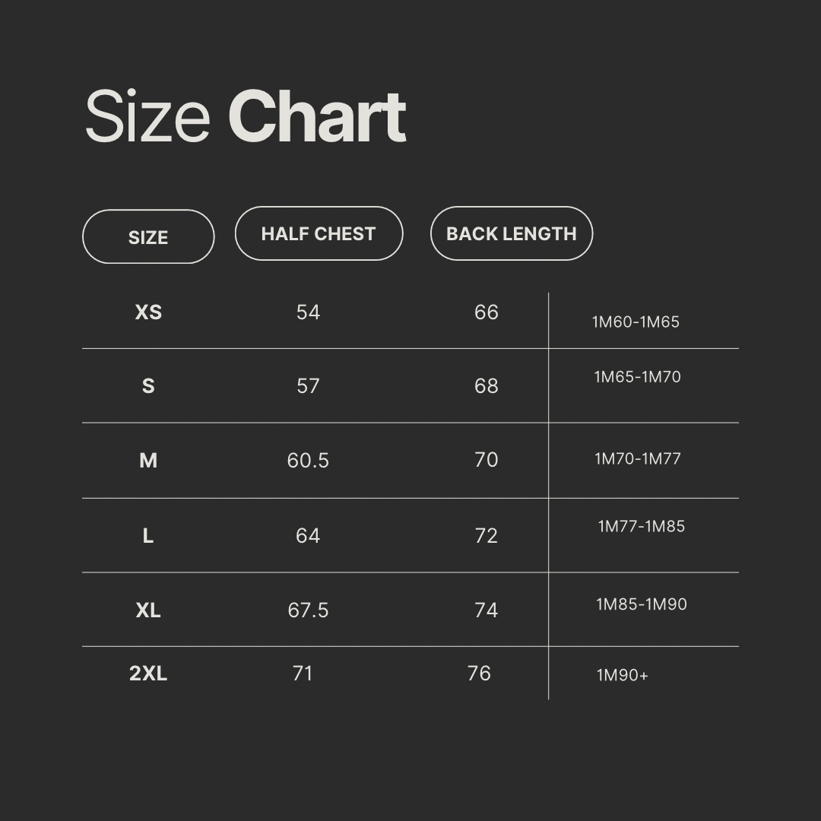Click the Size Chart title
Screen dimensions: 821x821
[x=246, y=117]
